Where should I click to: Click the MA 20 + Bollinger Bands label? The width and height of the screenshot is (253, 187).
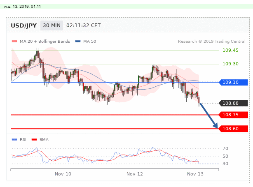[45, 42]
